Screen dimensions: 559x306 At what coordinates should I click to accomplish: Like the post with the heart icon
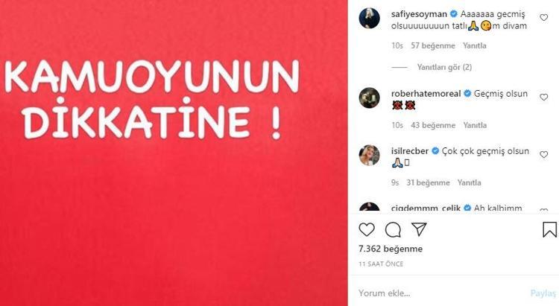click(x=367, y=230)
